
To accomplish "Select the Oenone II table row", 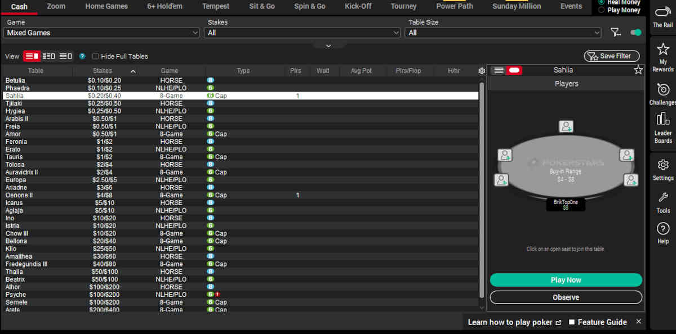I will pos(241,195).
